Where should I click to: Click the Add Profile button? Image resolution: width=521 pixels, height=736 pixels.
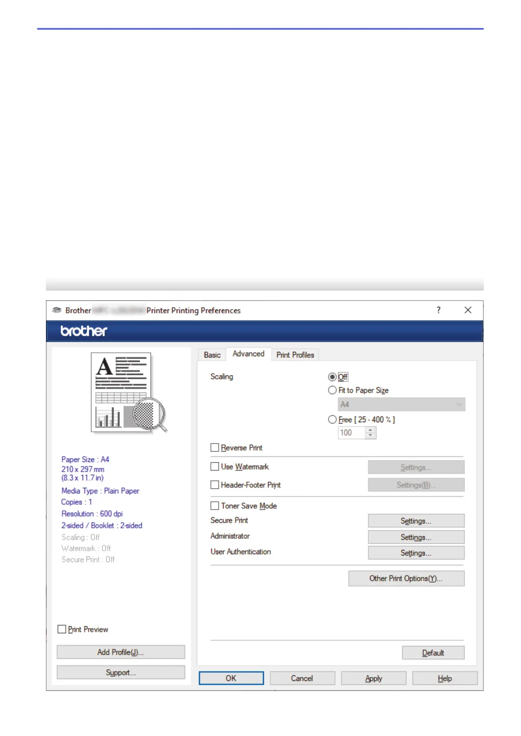click(121, 652)
